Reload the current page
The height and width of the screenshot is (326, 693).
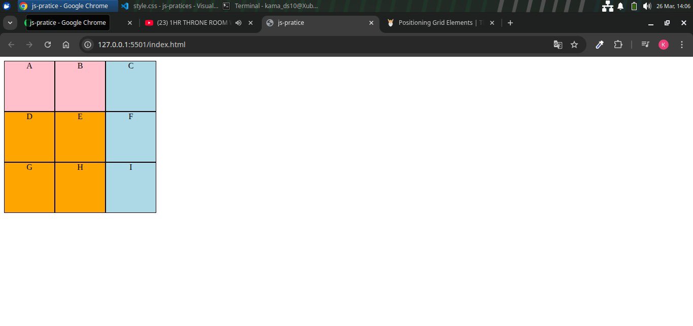(48, 45)
